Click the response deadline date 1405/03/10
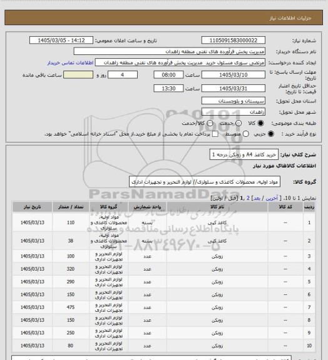This screenshot has width=328, height=360. pos(233,75)
